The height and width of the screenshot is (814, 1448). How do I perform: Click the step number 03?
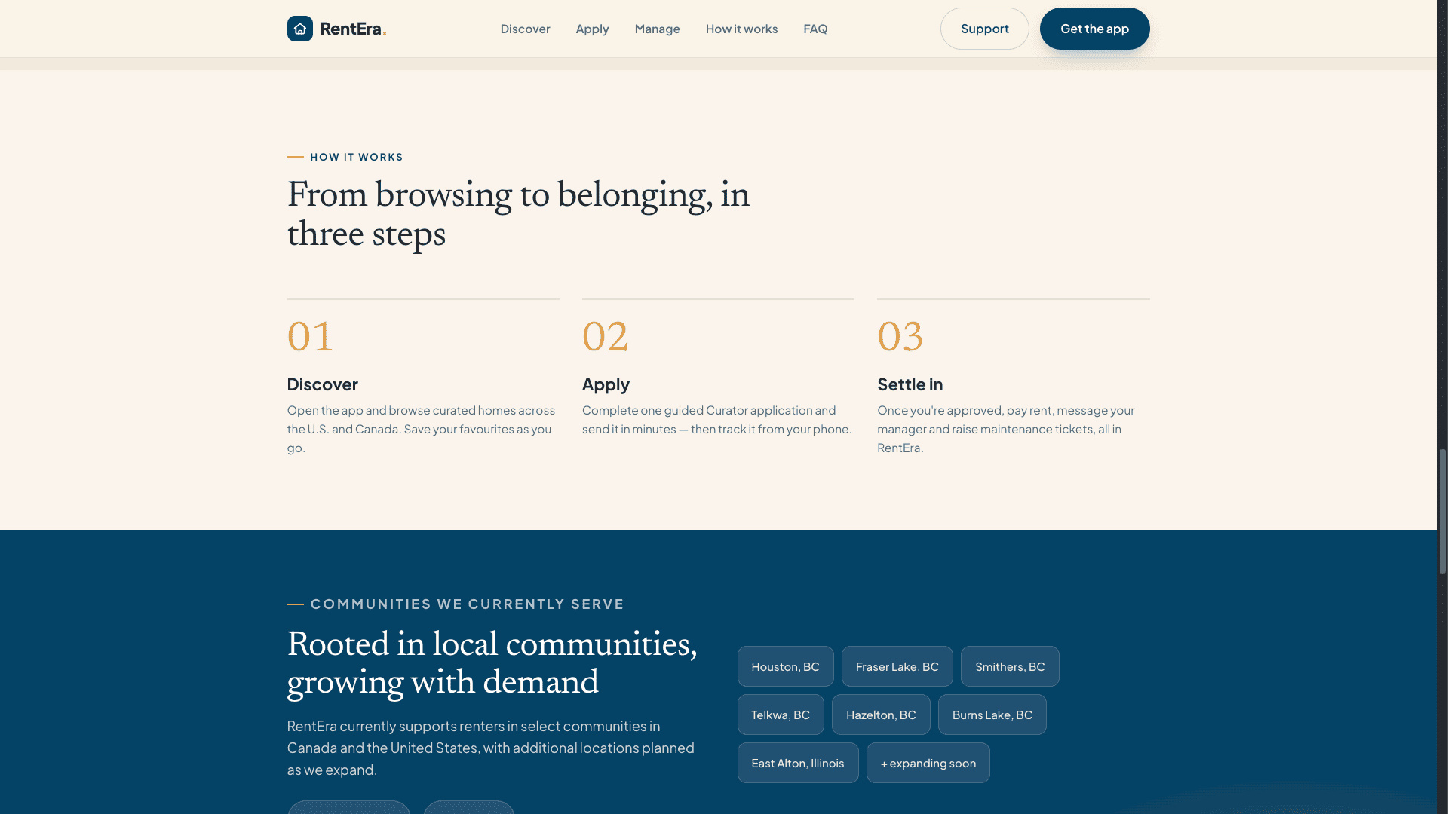[900, 336]
